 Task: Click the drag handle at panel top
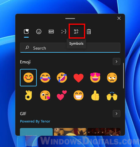(70, 18)
